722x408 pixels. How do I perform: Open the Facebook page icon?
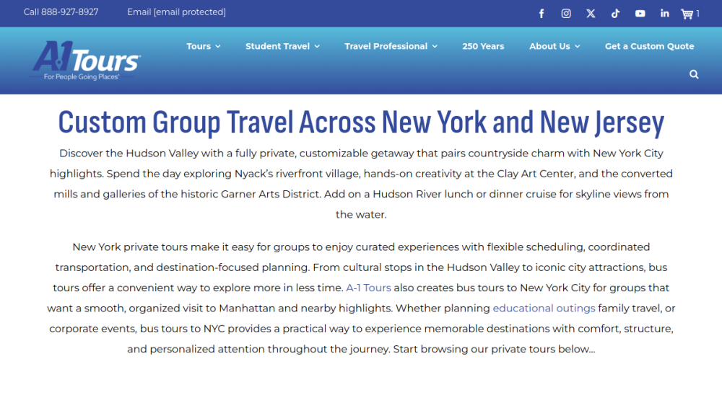(541, 14)
